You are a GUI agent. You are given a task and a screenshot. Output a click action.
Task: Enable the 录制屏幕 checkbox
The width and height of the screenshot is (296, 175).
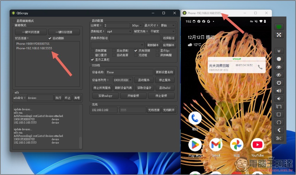pyautogui.click(x=92, y=51)
